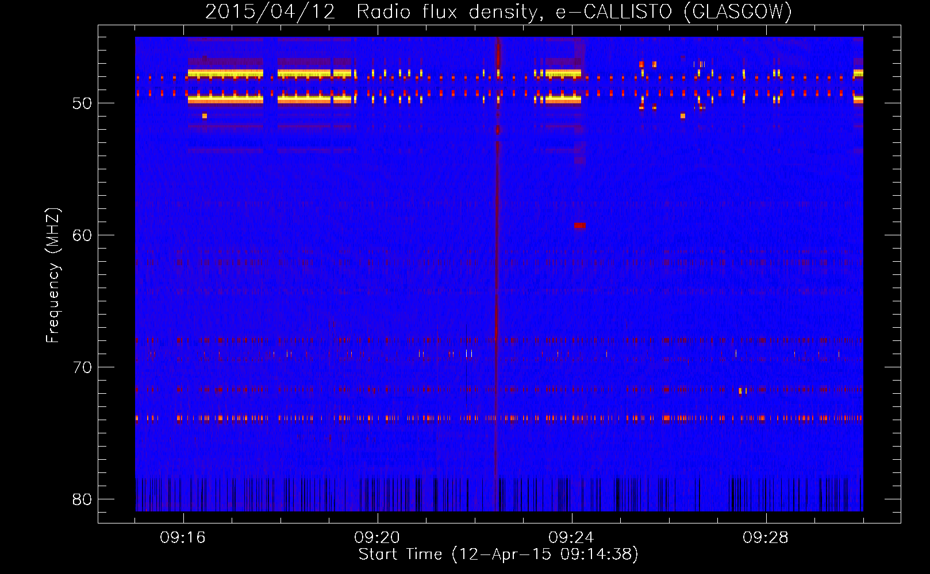The image size is (930, 574).
Task: Click the orange dot below 50 MHz near 09:16
Action: pyautogui.click(x=204, y=116)
